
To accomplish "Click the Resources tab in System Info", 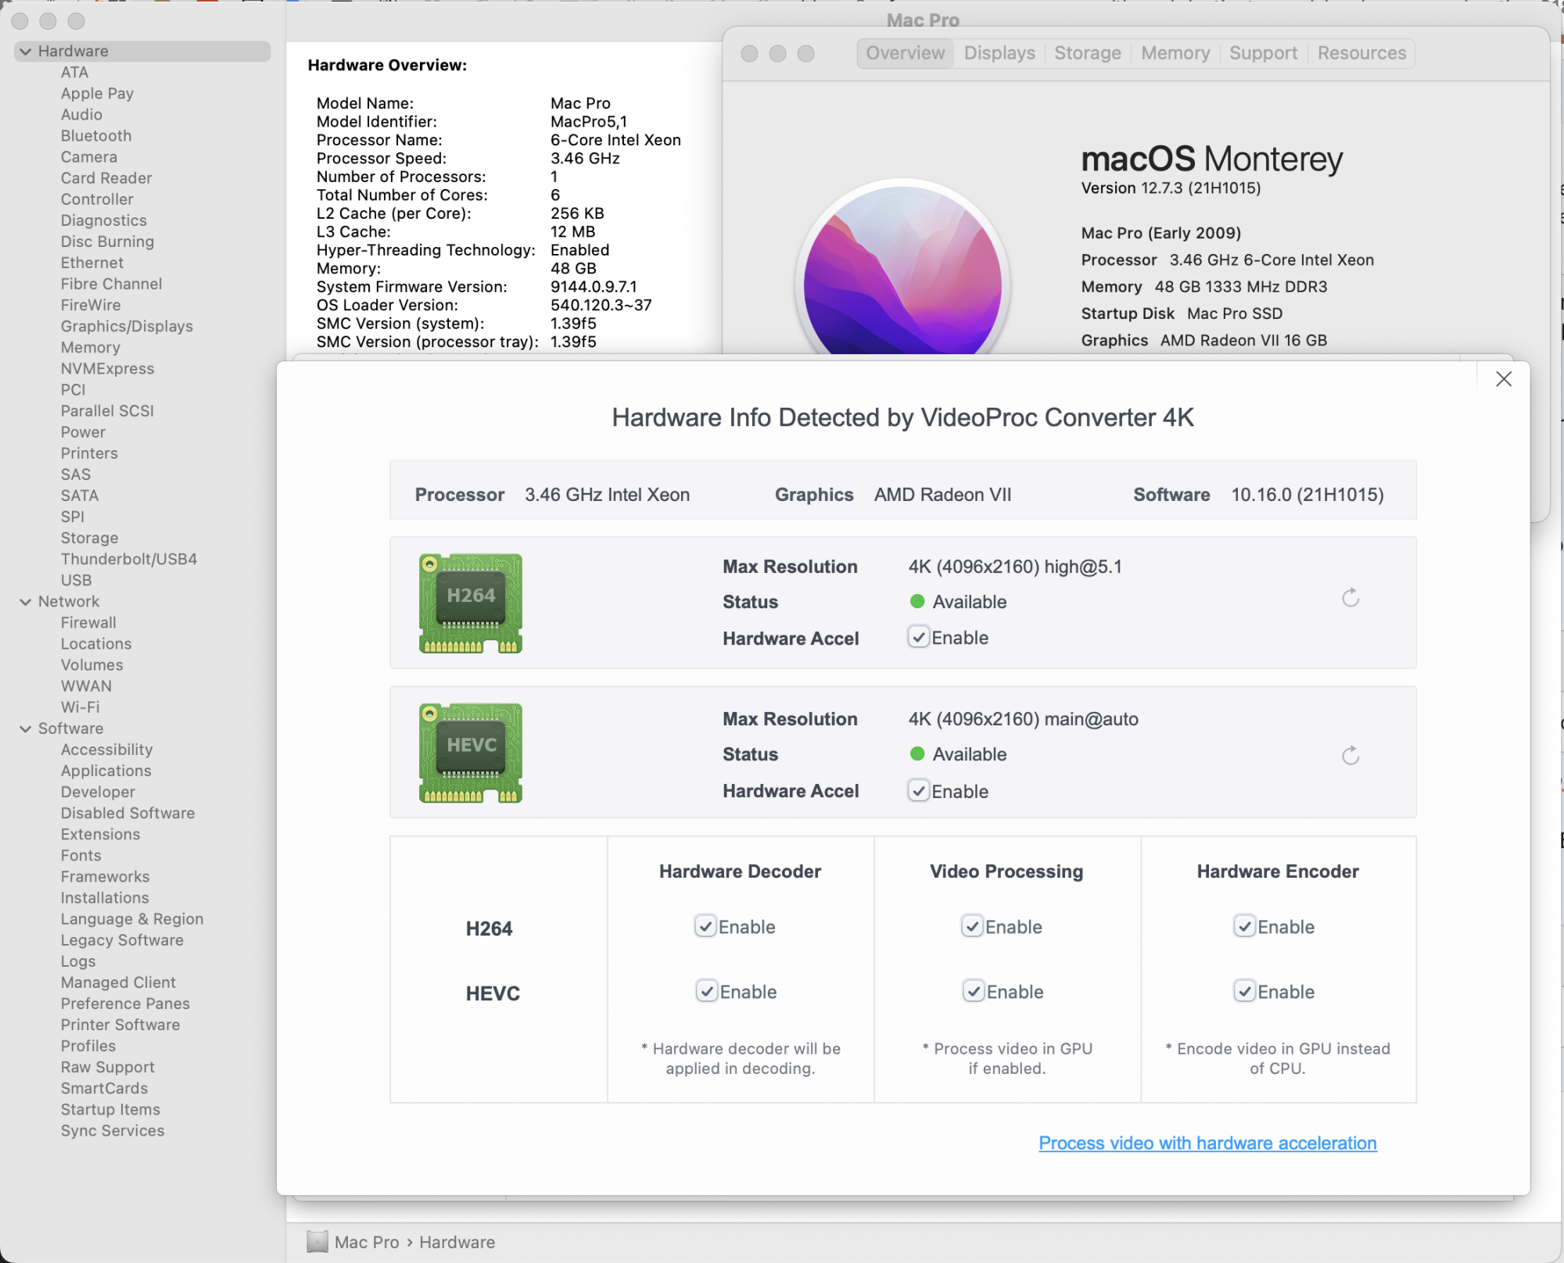I will 1361,53.
